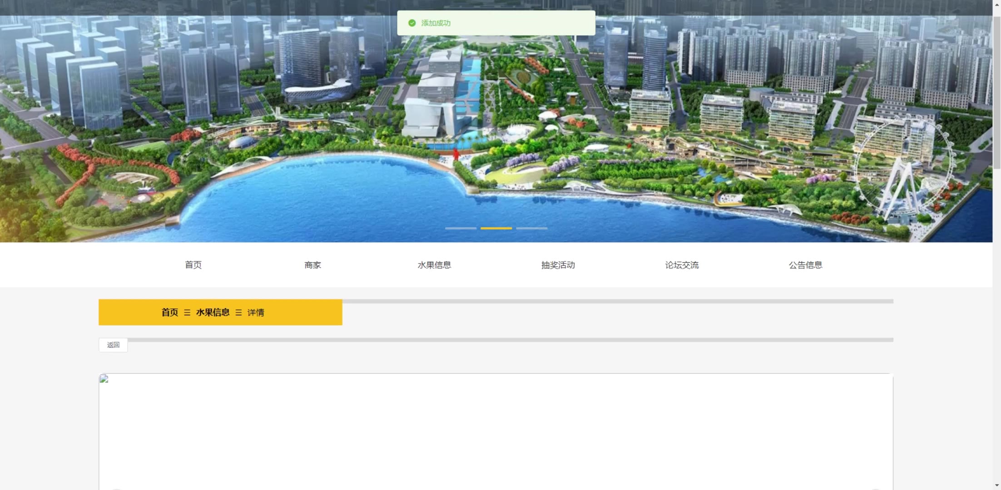This screenshot has height=490, width=1001.
Task: Open the 论坛交流 navigation item
Action: coord(682,265)
